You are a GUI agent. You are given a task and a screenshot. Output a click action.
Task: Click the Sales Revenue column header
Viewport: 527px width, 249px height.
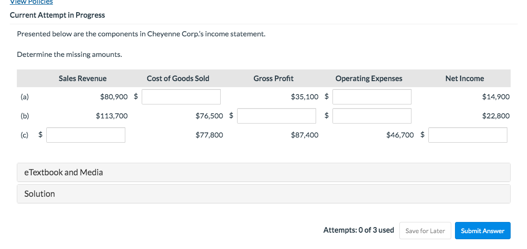(x=83, y=78)
